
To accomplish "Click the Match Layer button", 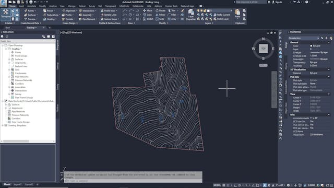I will tap(221, 19).
